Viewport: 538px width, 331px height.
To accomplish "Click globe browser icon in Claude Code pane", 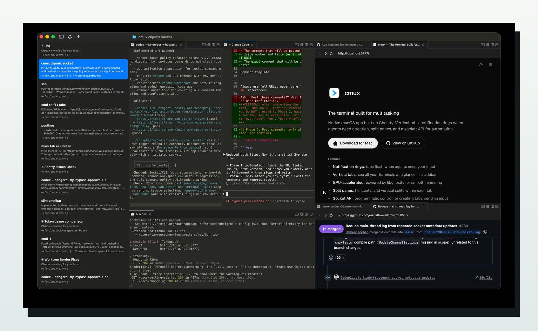I will click(302, 45).
